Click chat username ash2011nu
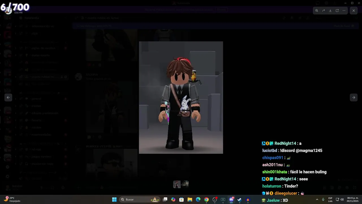Image resolution: width=362 pixels, height=204 pixels. 273,165
